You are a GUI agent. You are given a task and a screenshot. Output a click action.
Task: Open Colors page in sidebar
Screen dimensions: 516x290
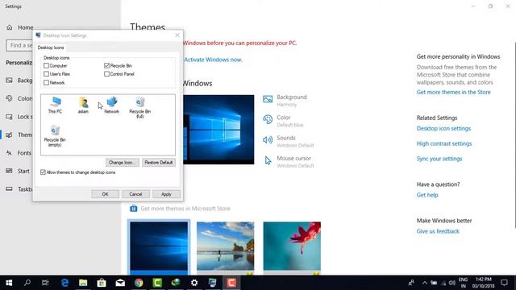[x=19, y=98]
